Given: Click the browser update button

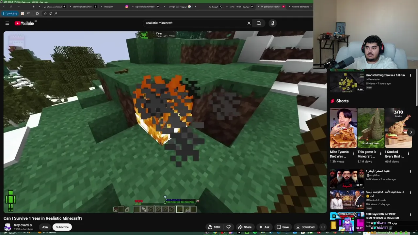Looking at the screenshot, I should tap(10, 13).
